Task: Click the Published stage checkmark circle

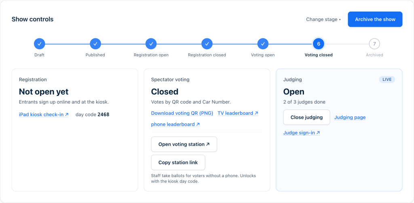Action: click(95, 44)
